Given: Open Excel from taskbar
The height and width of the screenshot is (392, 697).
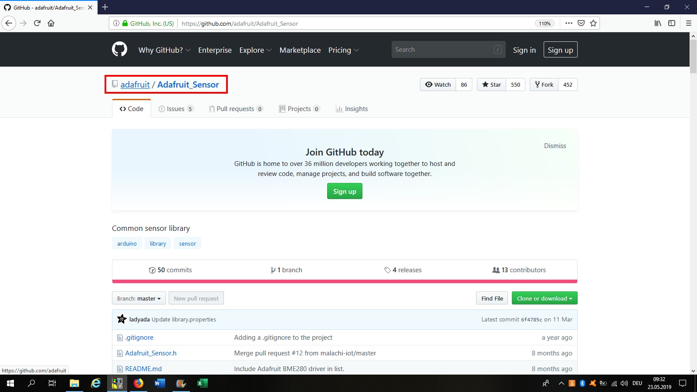Looking at the screenshot, I should coord(203,383).
